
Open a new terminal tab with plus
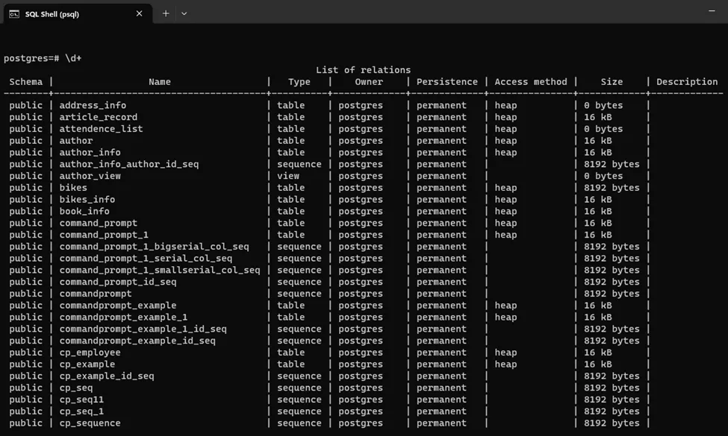[x=166, y=13]
